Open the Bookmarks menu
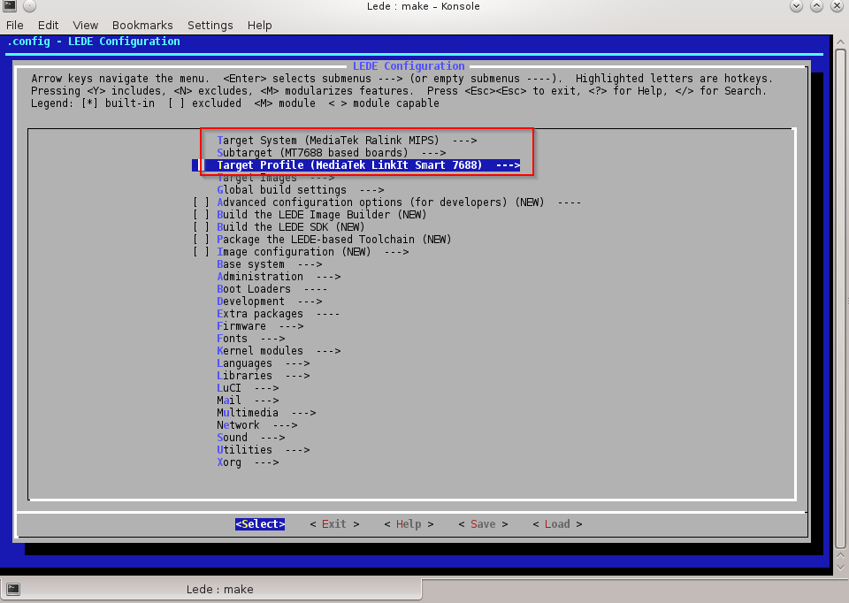Viewport: 849px width, 603px height. (x=142, y=26)
